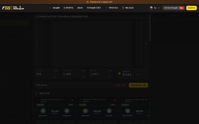Click the ТОП ИГРЫ section heading
The image size is (199, 124).
(x=41, y=85)
